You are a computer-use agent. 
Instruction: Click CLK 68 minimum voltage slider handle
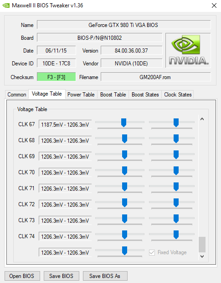click(124, 139)
